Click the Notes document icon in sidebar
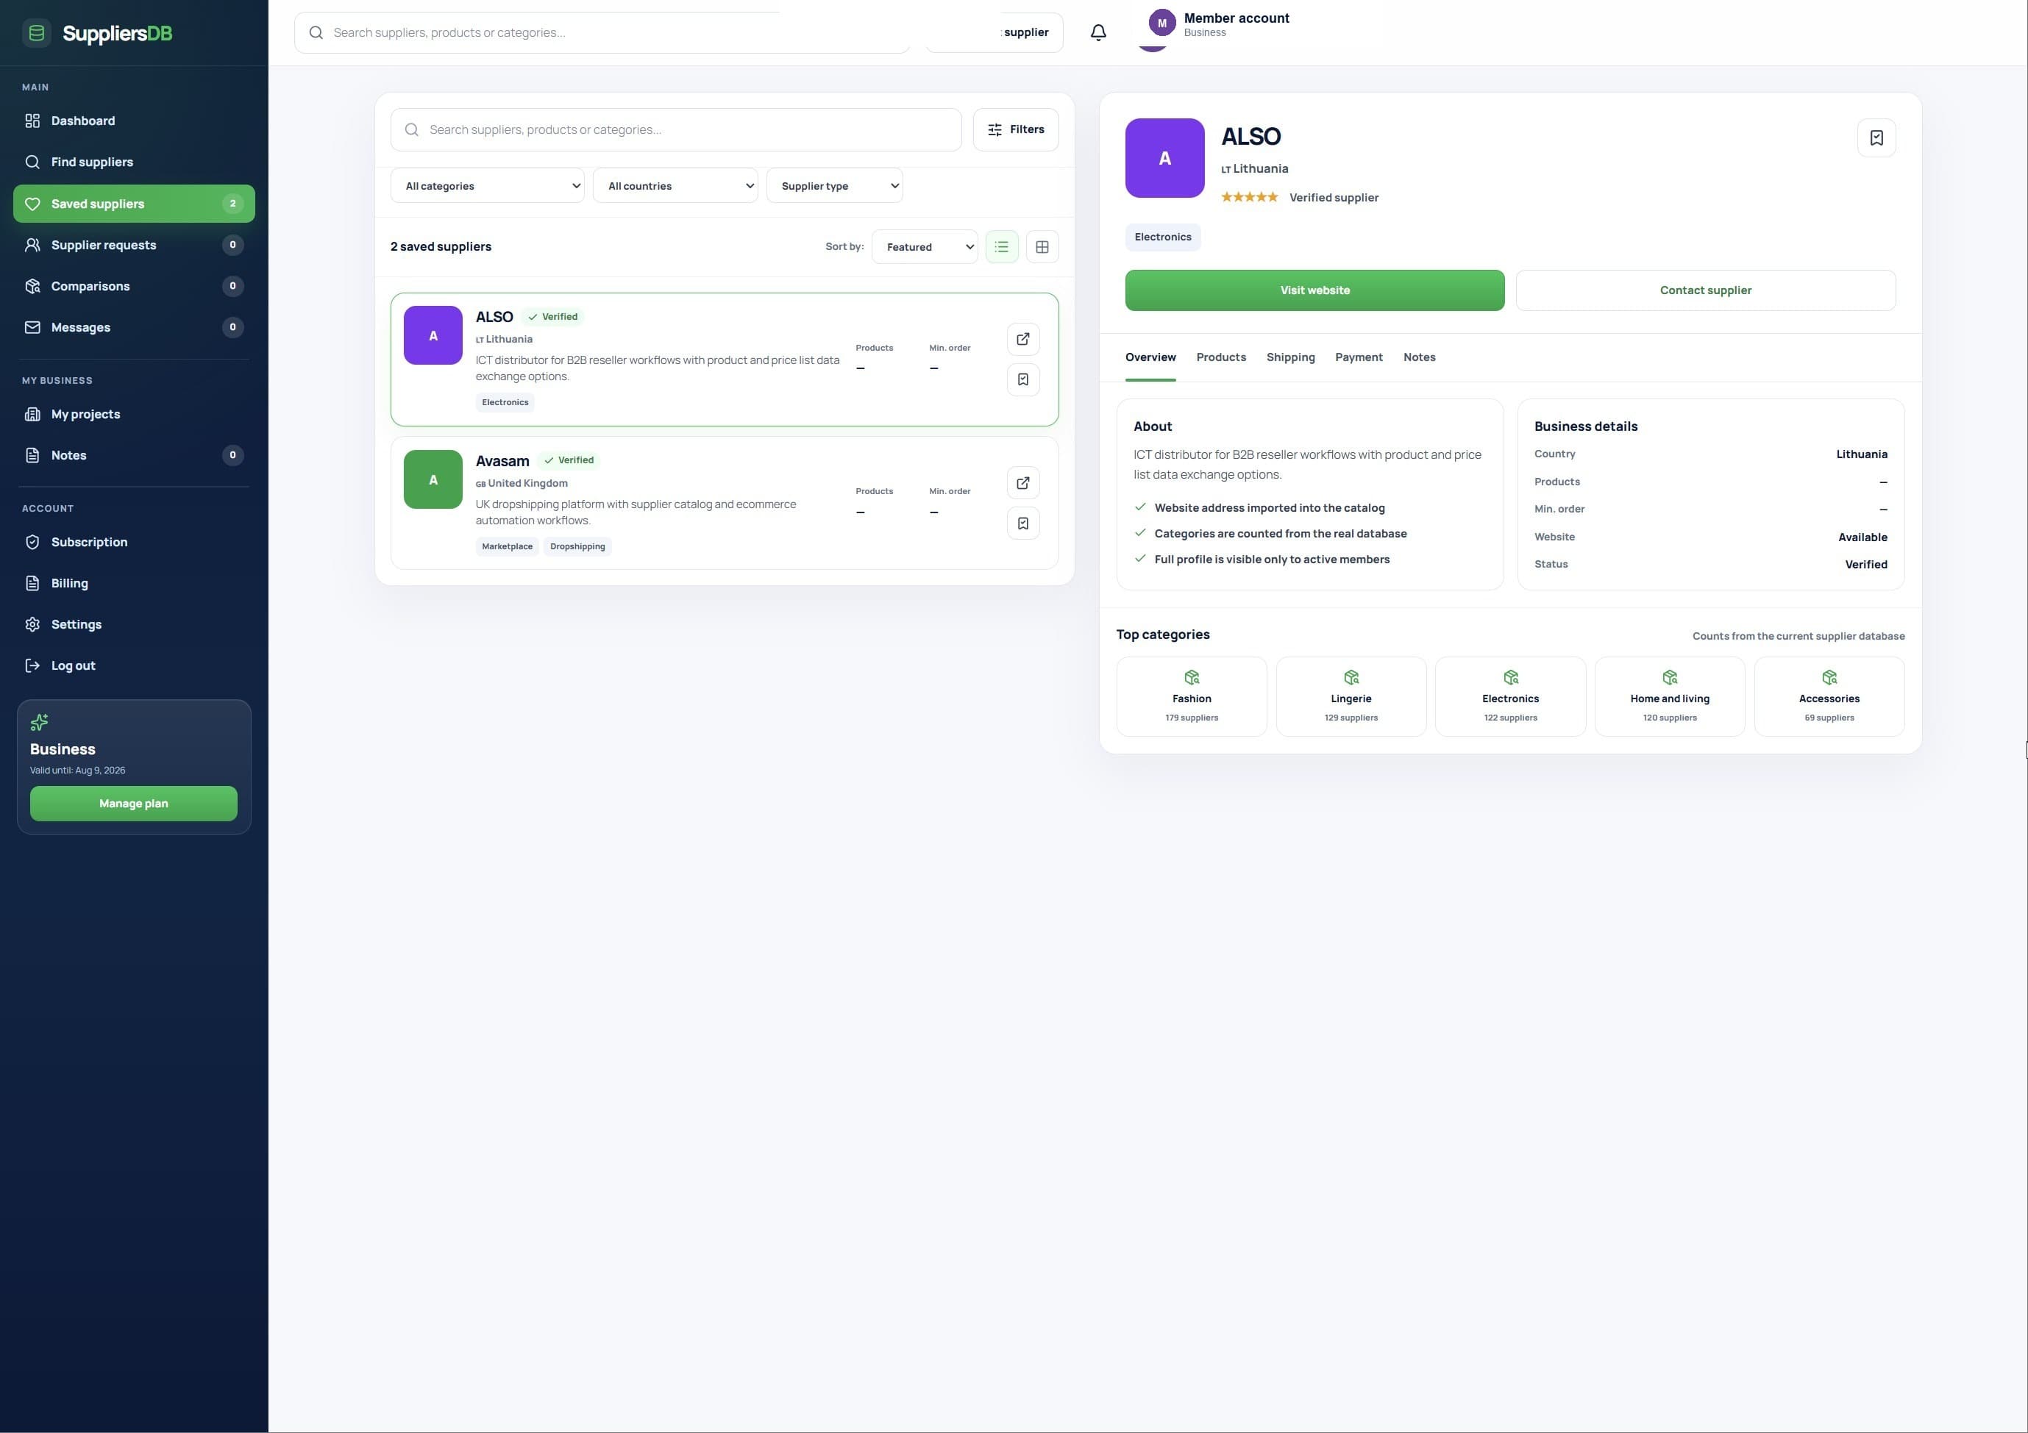Image resolution: width=2028 pixels, height=1433 pixels. 32,456
